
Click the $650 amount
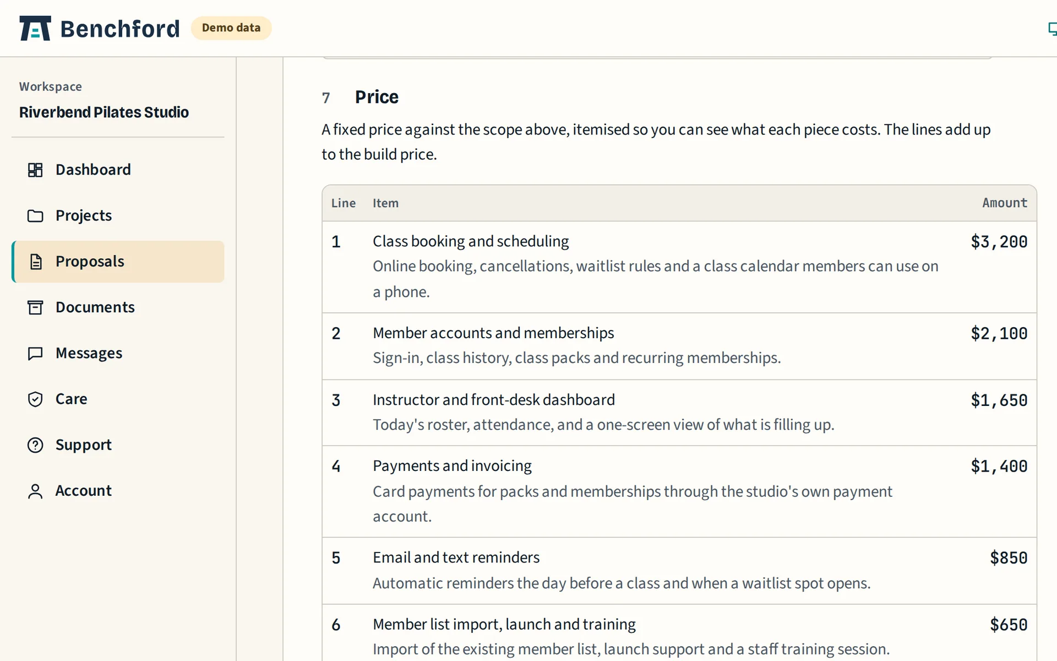pos(1009,625)
